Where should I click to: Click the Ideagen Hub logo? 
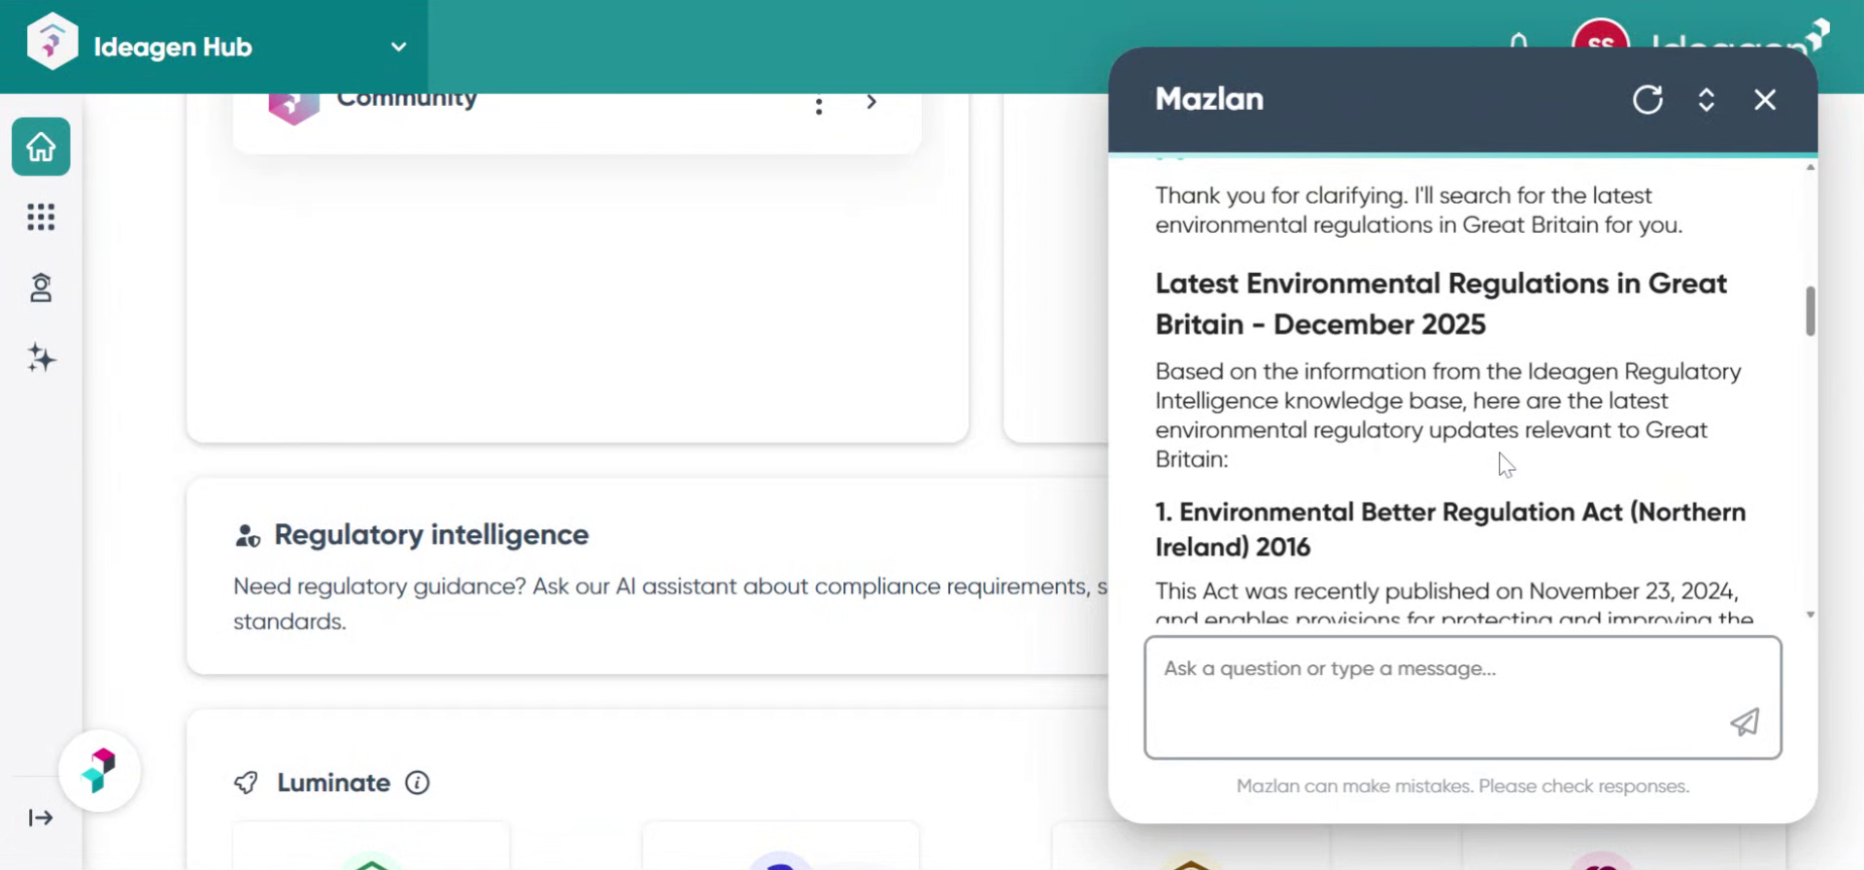52,43
